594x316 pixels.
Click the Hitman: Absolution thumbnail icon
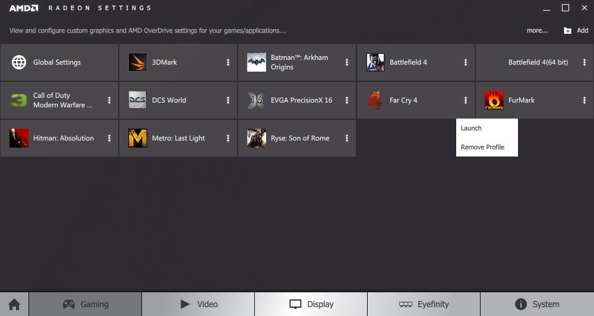[x=19, y=138]
